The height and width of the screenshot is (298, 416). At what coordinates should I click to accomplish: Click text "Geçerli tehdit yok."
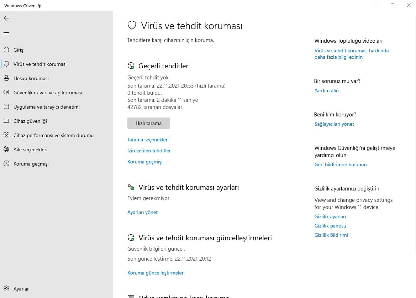[x=149, y=78]
